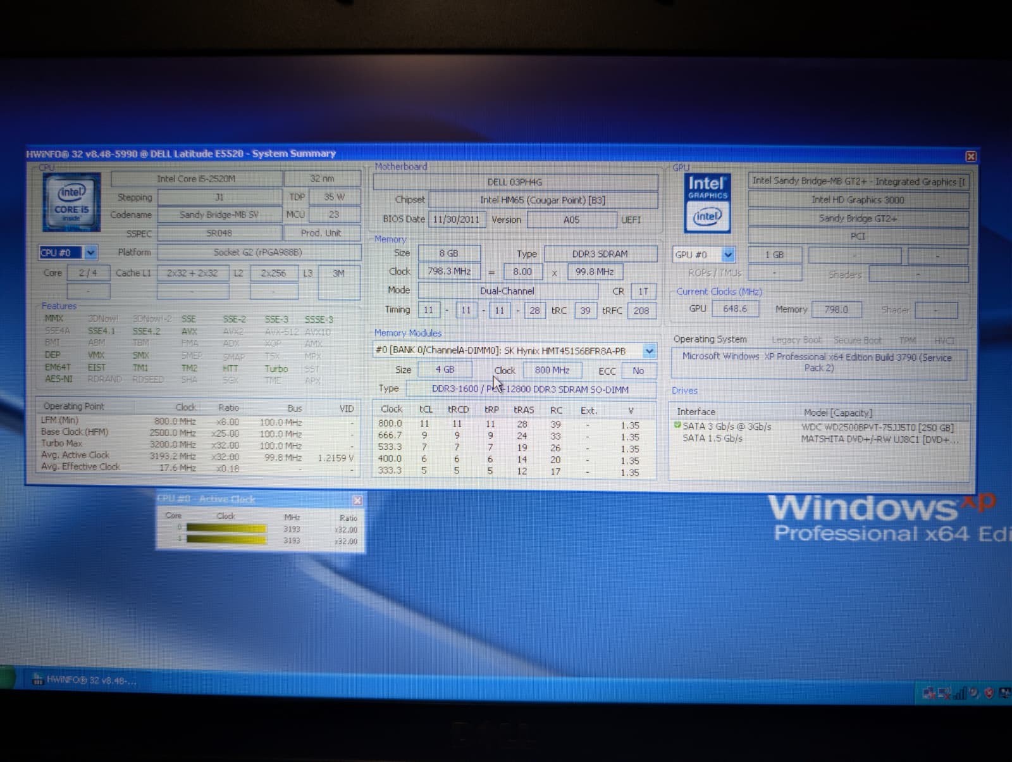Click the red shield security tray icon
1012x762 pixels.
989,693
